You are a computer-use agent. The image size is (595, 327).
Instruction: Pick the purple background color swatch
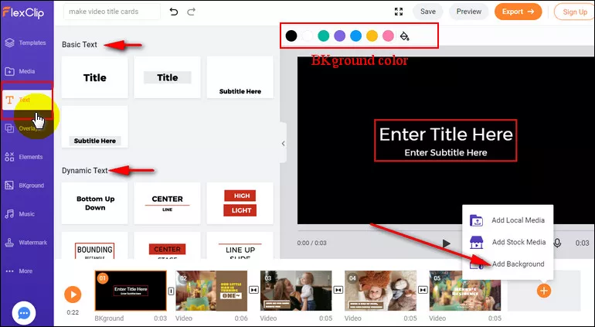[x=340, y=36]
